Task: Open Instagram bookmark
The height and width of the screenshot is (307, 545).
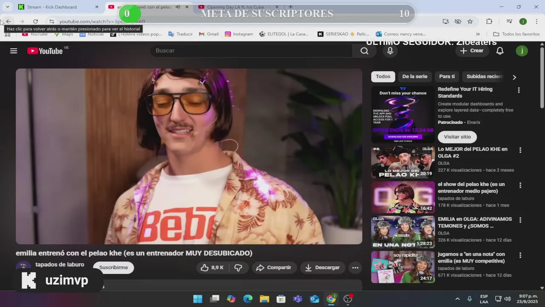Action: [x=239, y=34]
